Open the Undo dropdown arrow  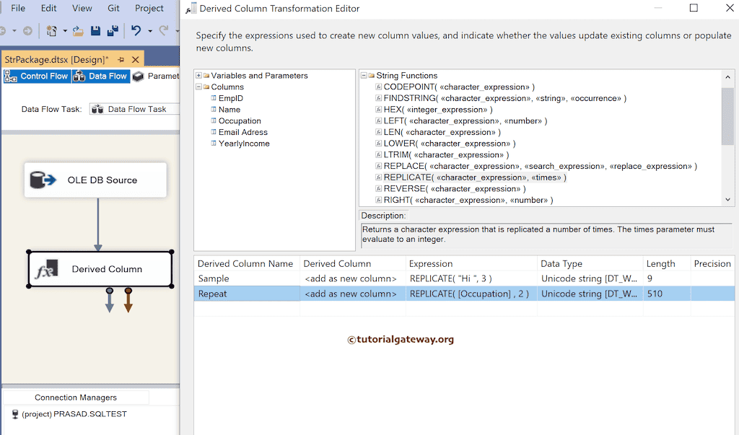click(x=149, y=31)
